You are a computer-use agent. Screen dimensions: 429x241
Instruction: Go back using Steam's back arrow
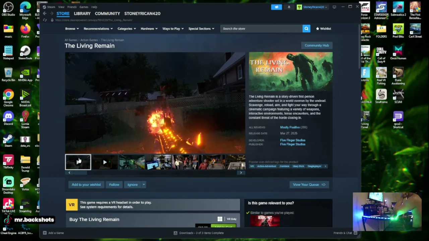[45, 13]
